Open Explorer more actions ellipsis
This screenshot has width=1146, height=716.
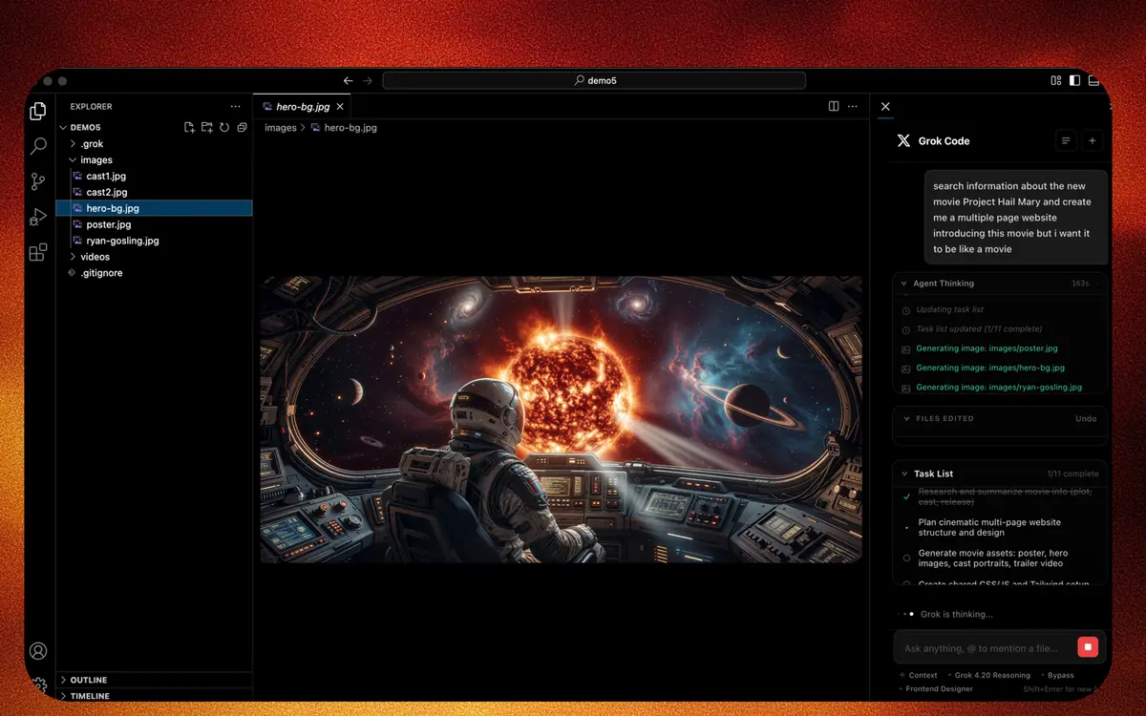click(x=235, y=107)
